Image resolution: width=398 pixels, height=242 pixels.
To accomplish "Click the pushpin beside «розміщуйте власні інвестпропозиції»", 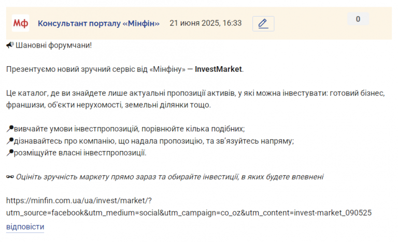I will [10, 153].
